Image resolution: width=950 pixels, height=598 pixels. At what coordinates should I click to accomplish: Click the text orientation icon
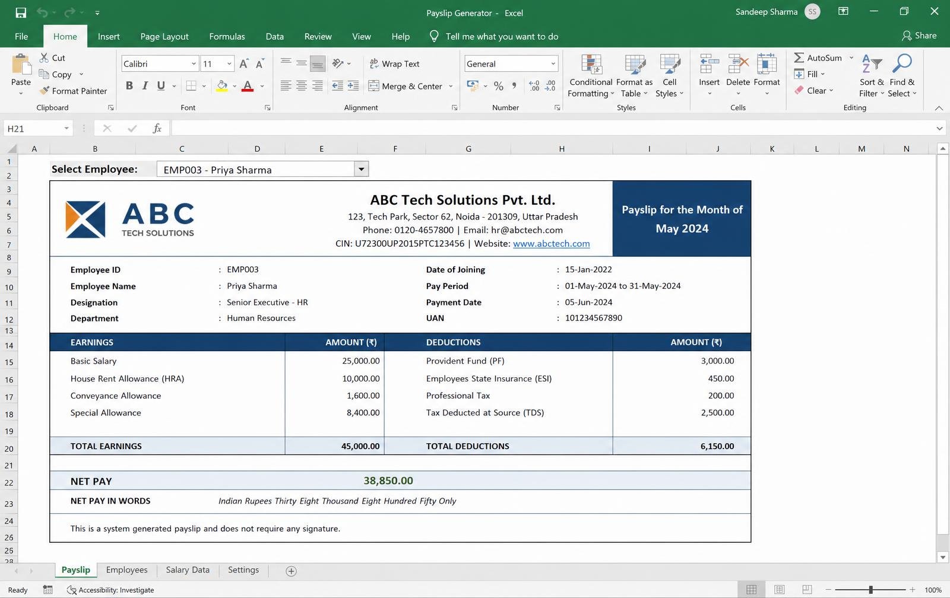(x=338, y=63)
